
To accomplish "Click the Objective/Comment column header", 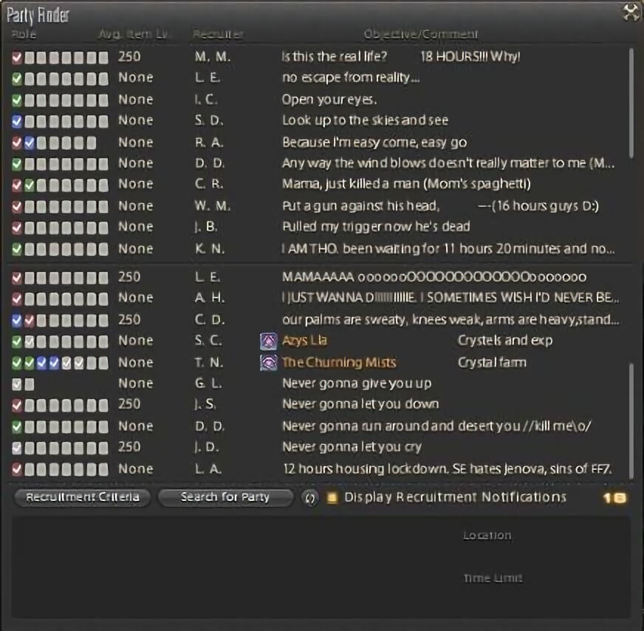I will click(x=421, y=35).
